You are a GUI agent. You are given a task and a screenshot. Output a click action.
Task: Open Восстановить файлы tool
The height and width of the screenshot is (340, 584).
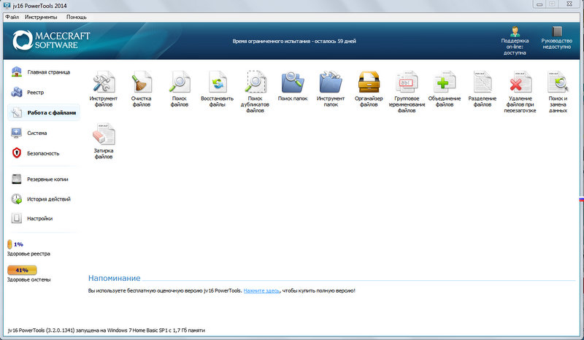pyautogui.click(x=217, y=88)
